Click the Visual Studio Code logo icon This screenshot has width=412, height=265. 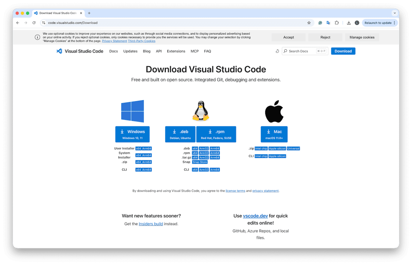click(59, 51)
